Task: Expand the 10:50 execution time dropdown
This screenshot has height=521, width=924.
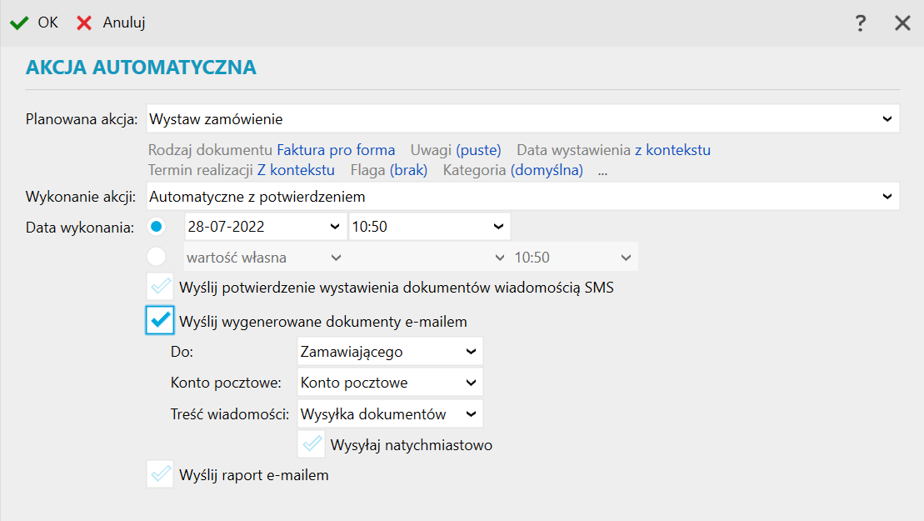Action: 498,227
